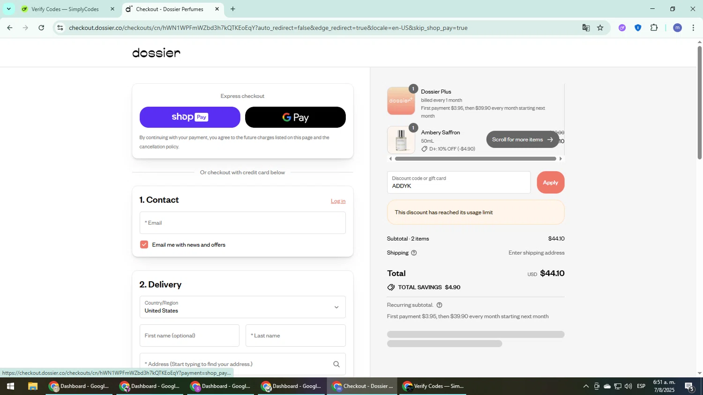Screen dimensions: 703x395
Task: Open the blue shield extension icon
Action: [638, 28]
